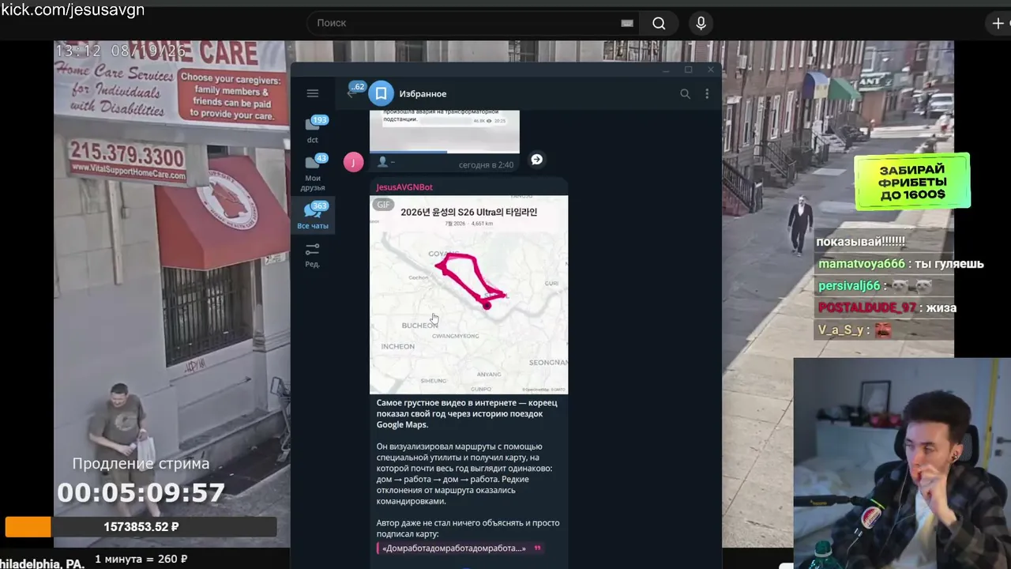Open the Telegram hamburger main menu
The image size is (1011, 569).
tap(313, 93)
